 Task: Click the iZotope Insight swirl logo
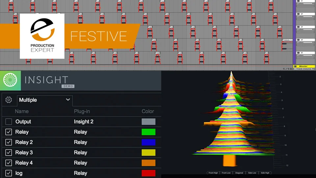click(10, 80)
